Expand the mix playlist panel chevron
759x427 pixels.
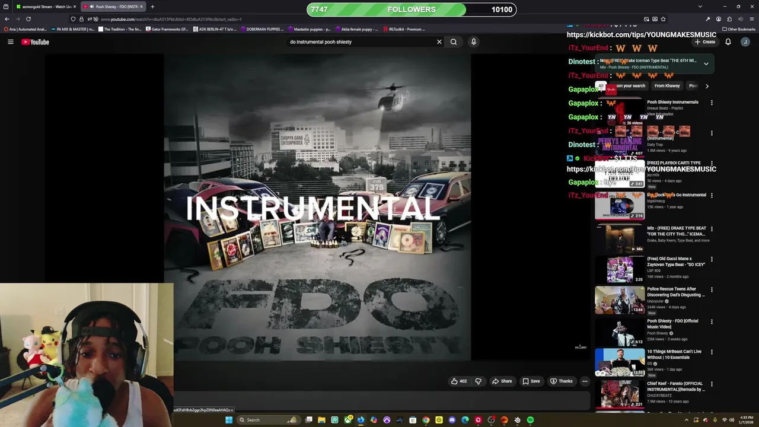pos(706,63)
